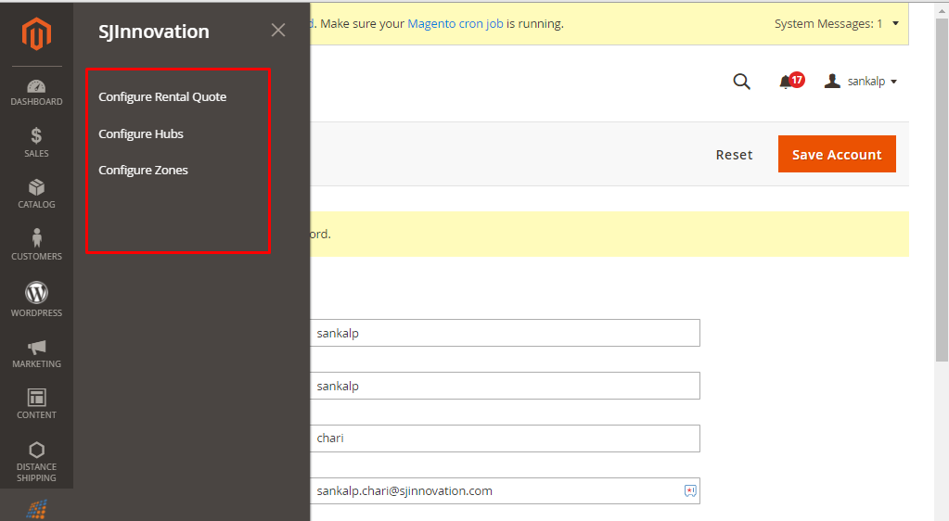Click the first input field containing sankalp
This screenshot has height=521, width=949.
505,333
